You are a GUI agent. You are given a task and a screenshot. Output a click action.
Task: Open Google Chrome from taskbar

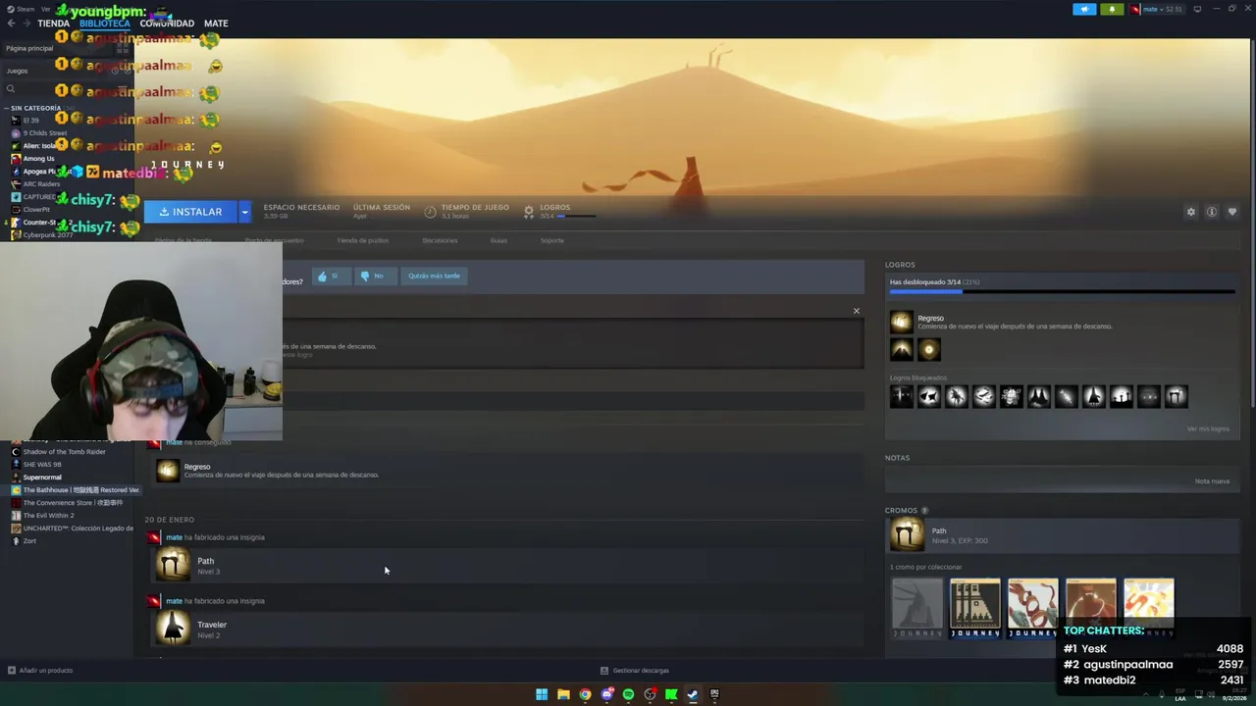click(585, 694)
